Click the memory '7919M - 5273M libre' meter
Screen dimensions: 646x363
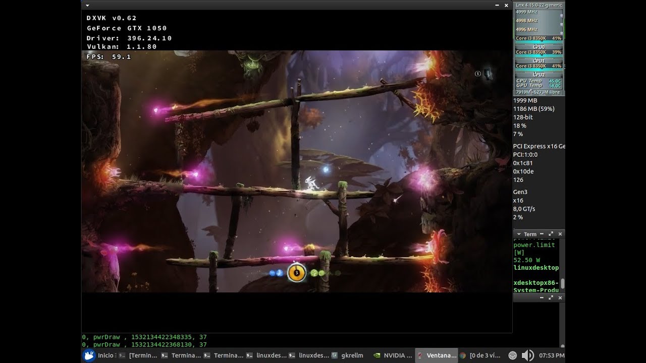(x=539, y=92)
